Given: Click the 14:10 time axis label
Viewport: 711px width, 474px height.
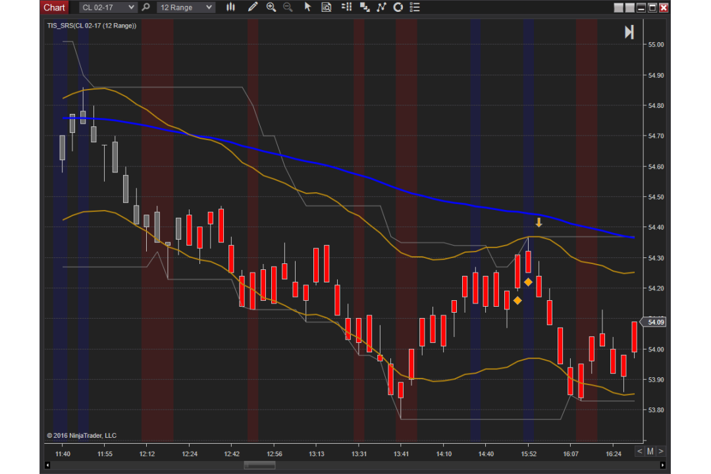Looking at the screenshot, I should click(x=444, y=454).
